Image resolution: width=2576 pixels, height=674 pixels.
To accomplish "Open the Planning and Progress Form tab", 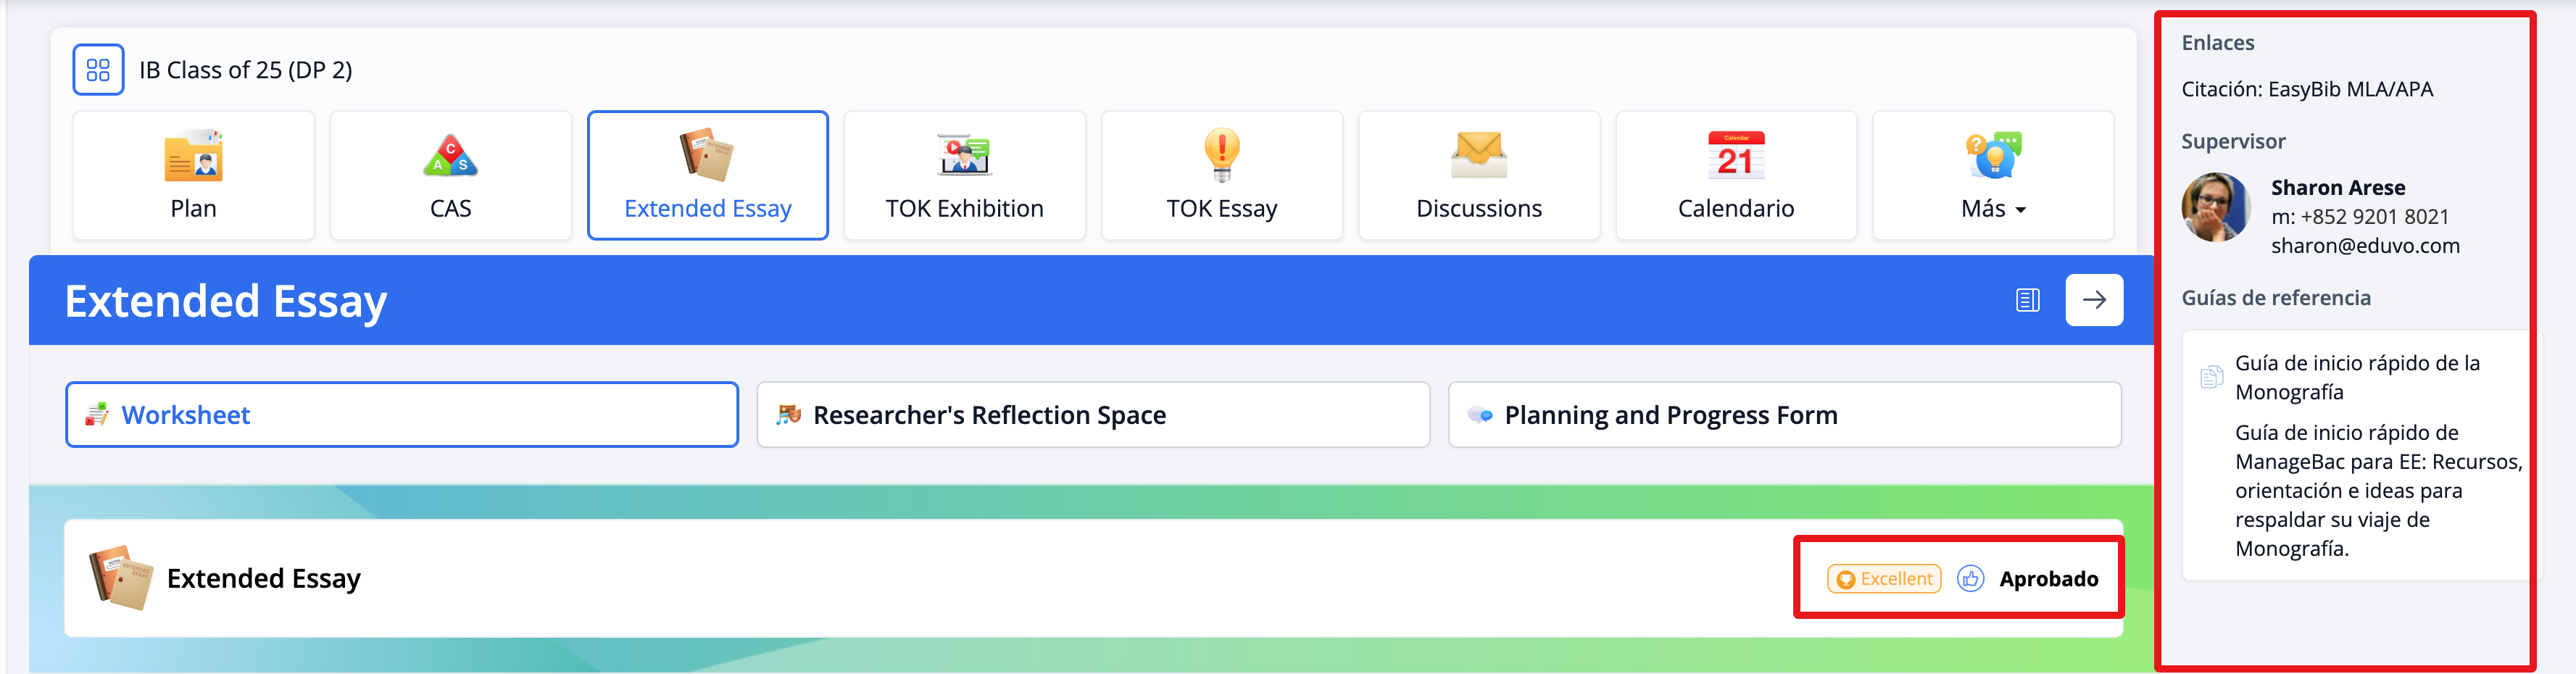I will click(x=1784, y=415).
